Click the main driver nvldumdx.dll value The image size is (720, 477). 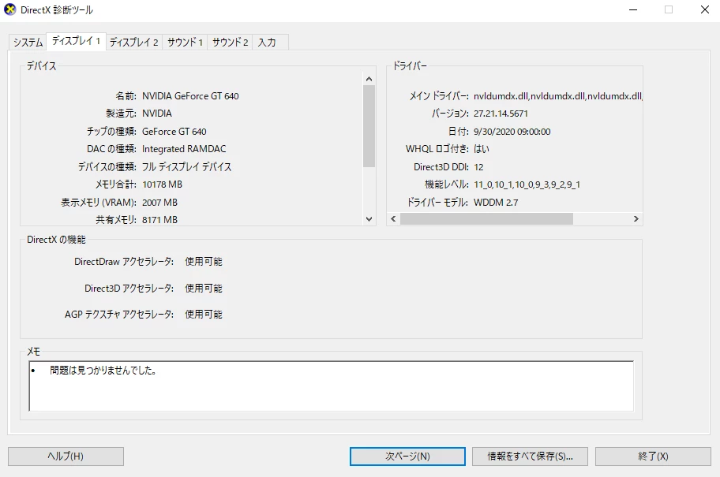(558, 96)
